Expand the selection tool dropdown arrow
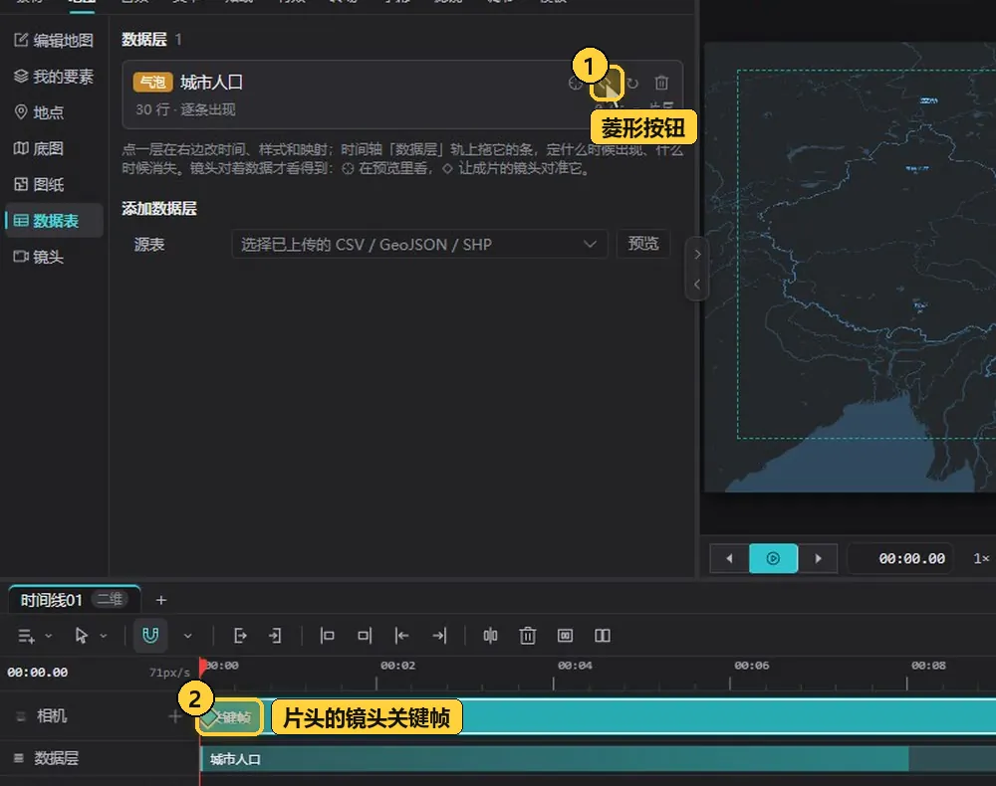The image size is (996, 786). point(104,636)
